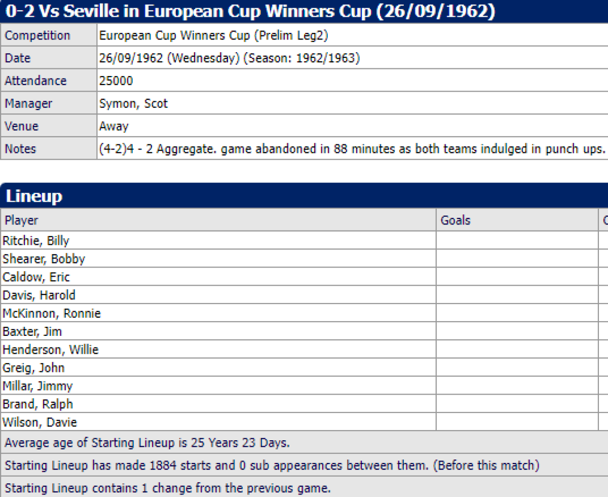This screenshot has width=608, height=497.
Task: Select Caldow, Eric in the lineup
Action: coord(36,277)
